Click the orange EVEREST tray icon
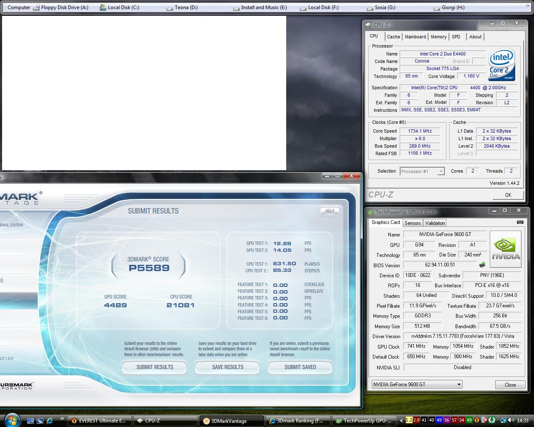The width and height of the screenshot is (534, 427). coord(476,420)
